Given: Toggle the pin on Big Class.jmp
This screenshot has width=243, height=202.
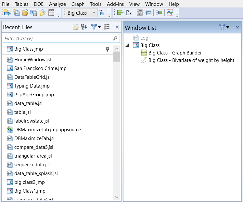Looking at the screenshot, I should click(x=108, y=49).
